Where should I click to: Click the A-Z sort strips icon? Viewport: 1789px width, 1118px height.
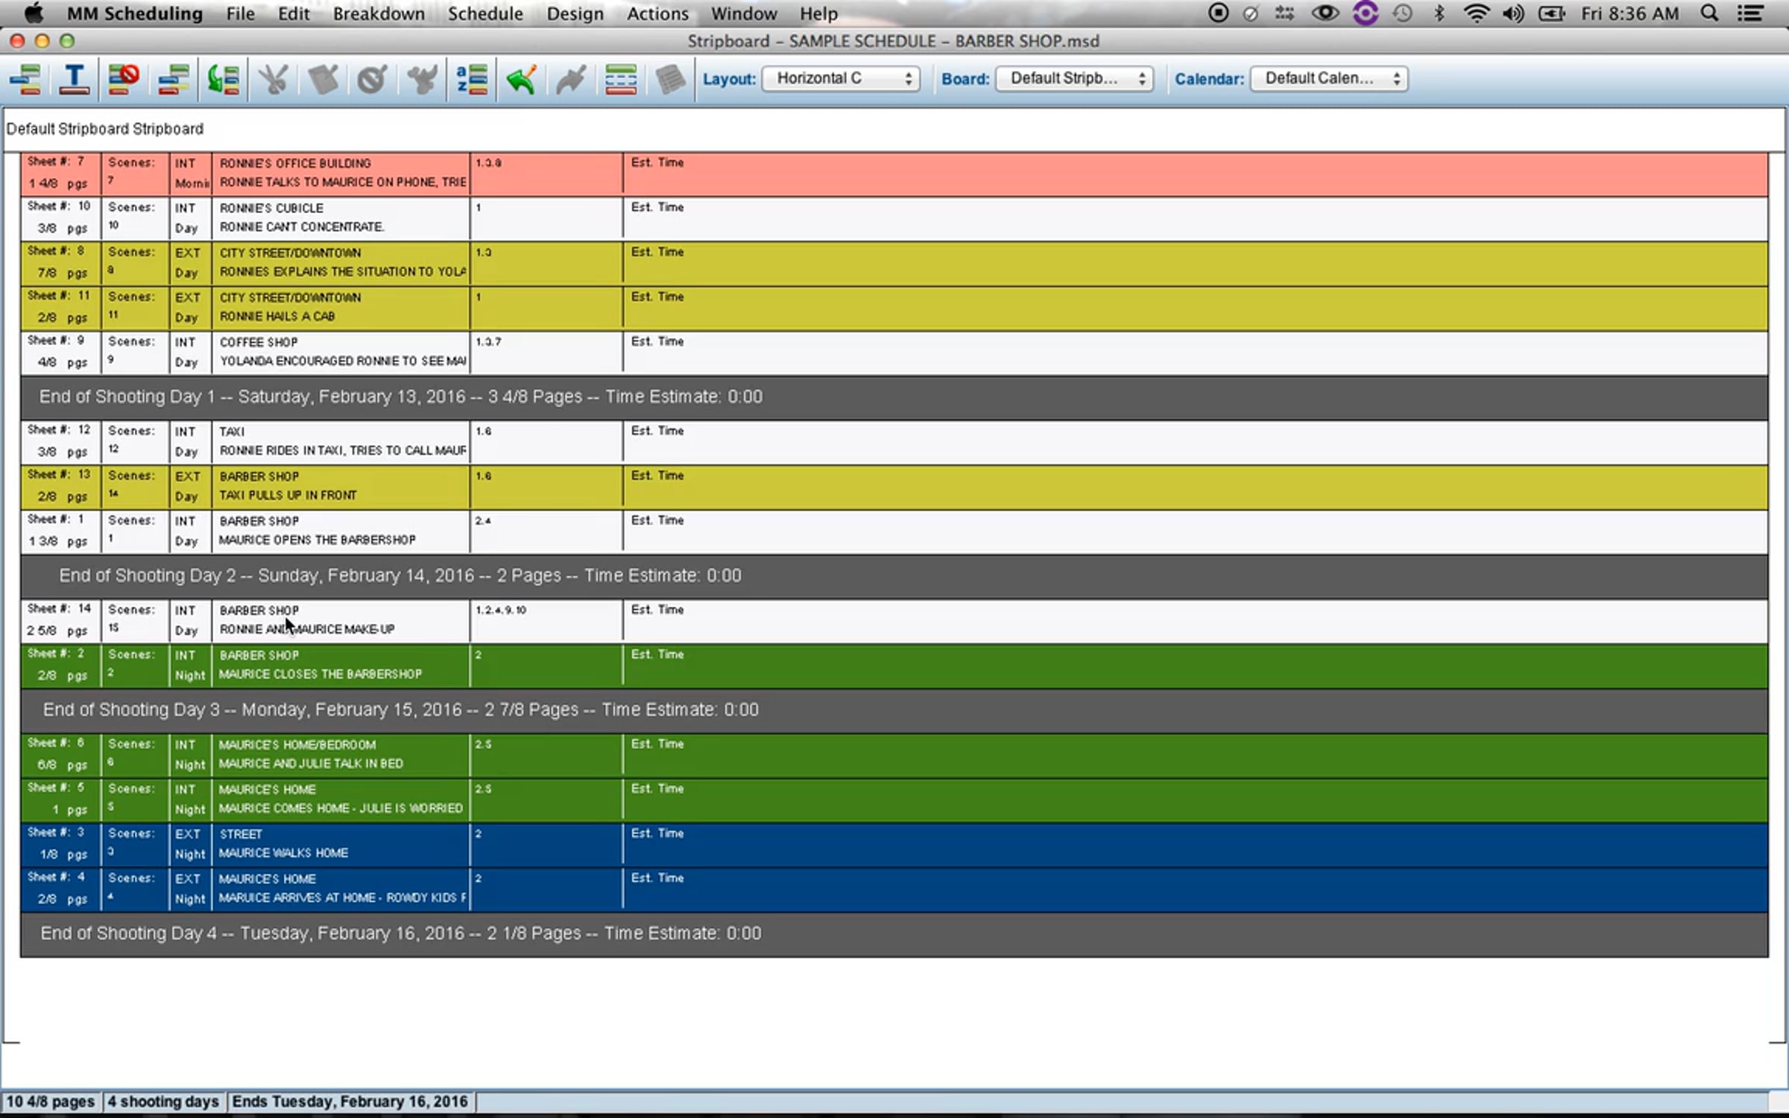[472, 78]
